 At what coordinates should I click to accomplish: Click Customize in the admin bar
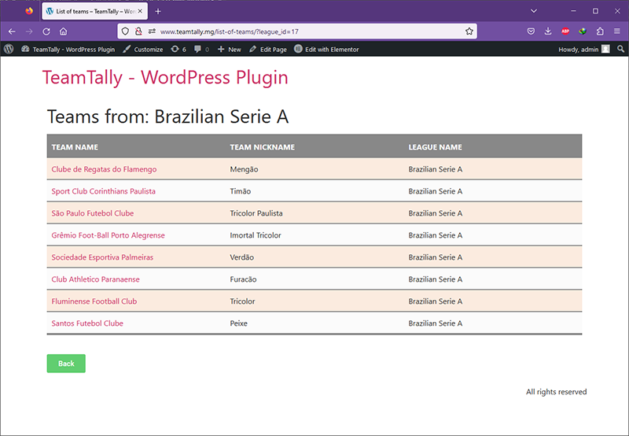pos(143,50)
